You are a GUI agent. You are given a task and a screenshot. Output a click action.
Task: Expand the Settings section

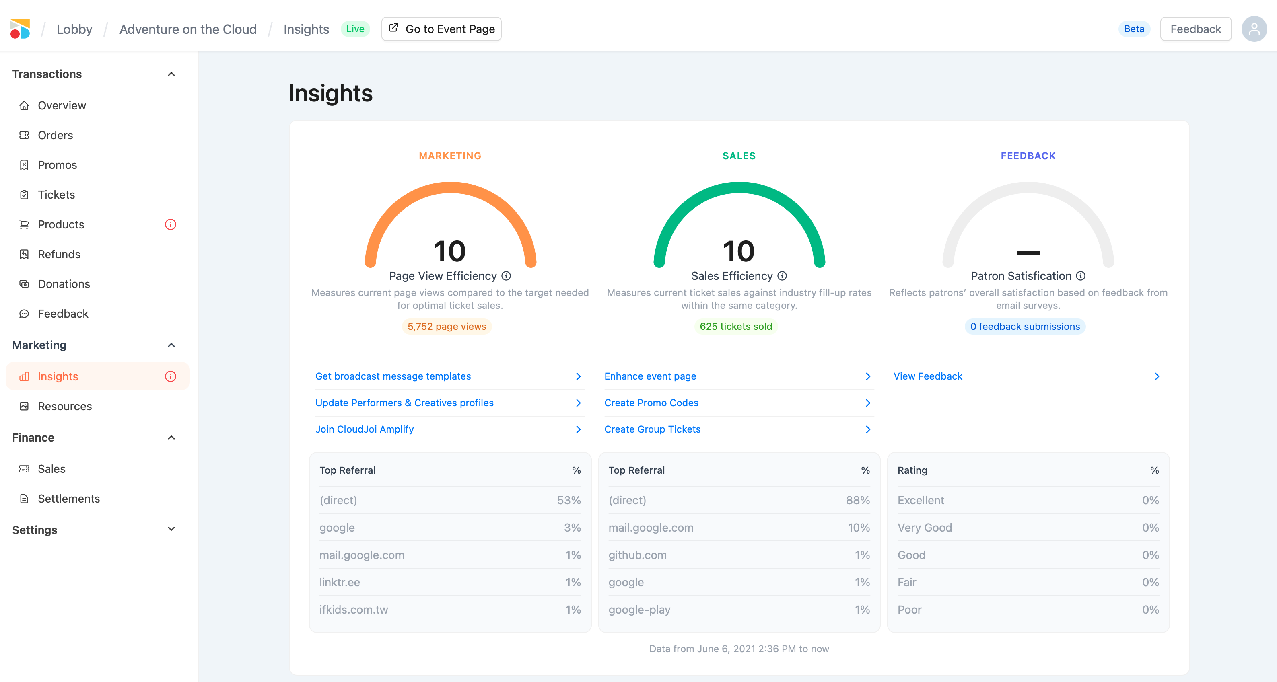pos(171,529)
